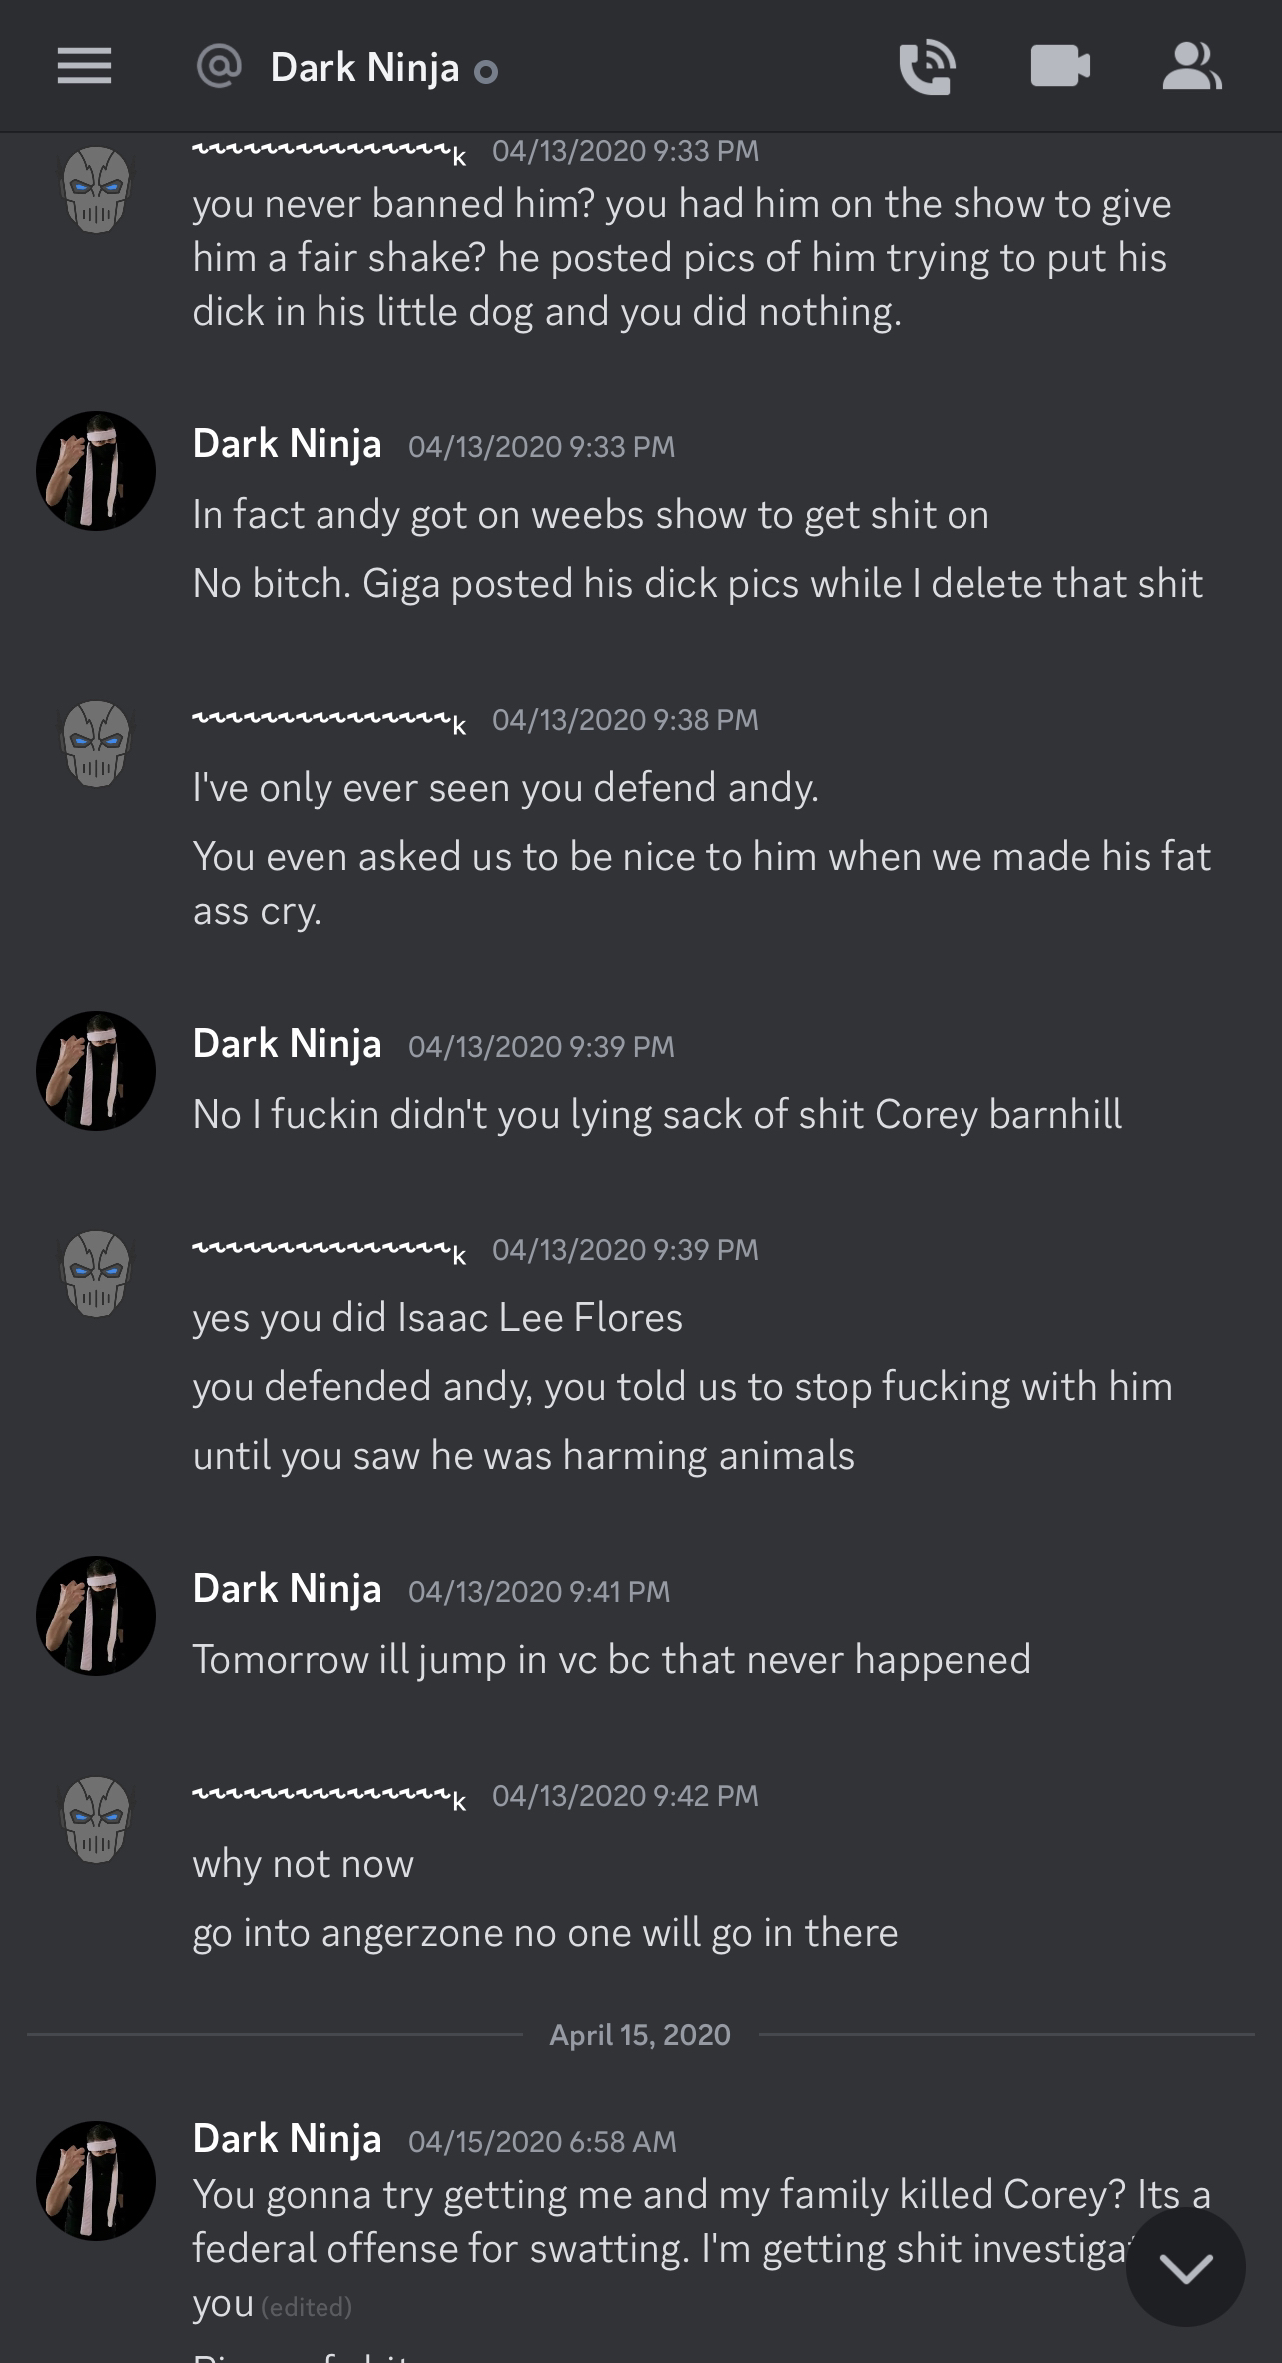This screenshot has height=2363, width=1282.
Task: Tap the 04/13/2020 9:39 PM timestamp by Dark Ninja
Action: coord(542,1047)
